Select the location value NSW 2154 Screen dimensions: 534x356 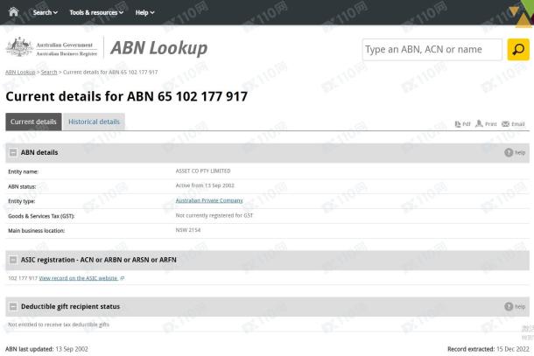pos(188,230)
